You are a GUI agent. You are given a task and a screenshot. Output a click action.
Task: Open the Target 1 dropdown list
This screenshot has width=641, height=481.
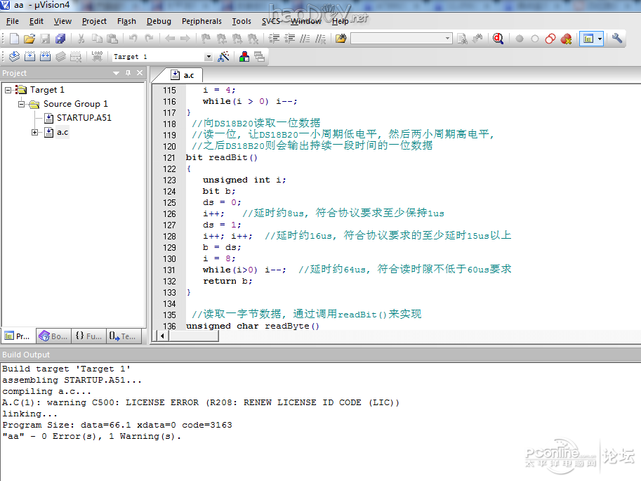(208, 57)
